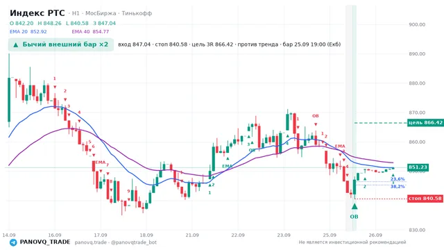Click the 'стоп 840.58' price label
This screenshot has height=250, width=444.
[425, 199]
